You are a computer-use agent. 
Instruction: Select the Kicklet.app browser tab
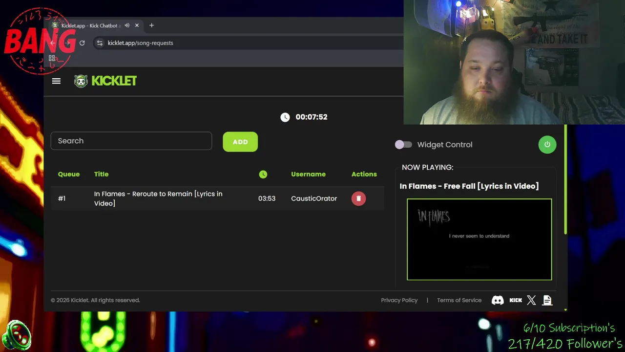[x=96, y=25]
